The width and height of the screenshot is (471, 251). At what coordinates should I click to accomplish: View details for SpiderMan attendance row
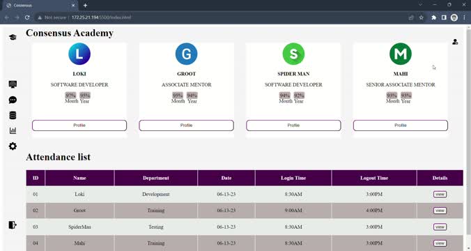[440, 227]
